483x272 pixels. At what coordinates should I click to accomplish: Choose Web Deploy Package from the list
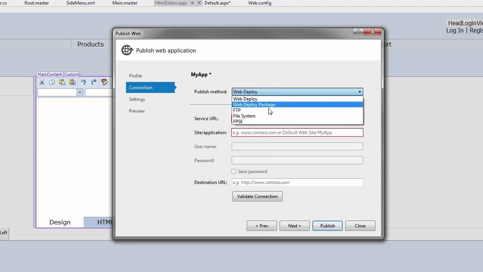click(x=297, y=105)
